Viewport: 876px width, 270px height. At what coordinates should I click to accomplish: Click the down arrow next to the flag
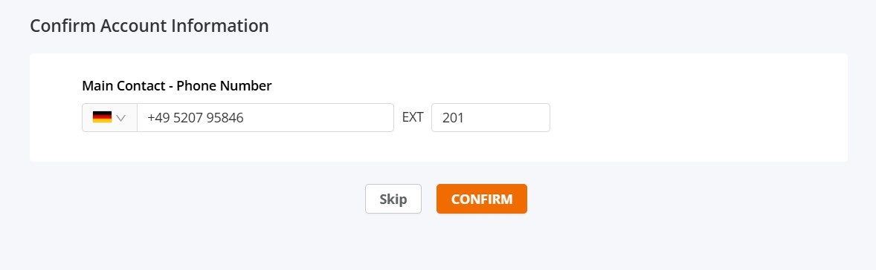120,118
